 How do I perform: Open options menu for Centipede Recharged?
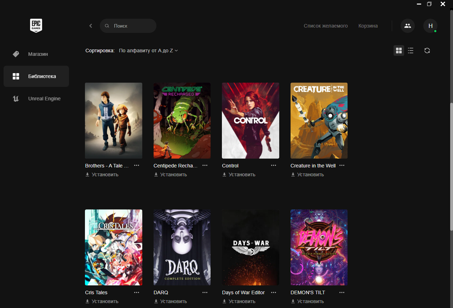205,165
